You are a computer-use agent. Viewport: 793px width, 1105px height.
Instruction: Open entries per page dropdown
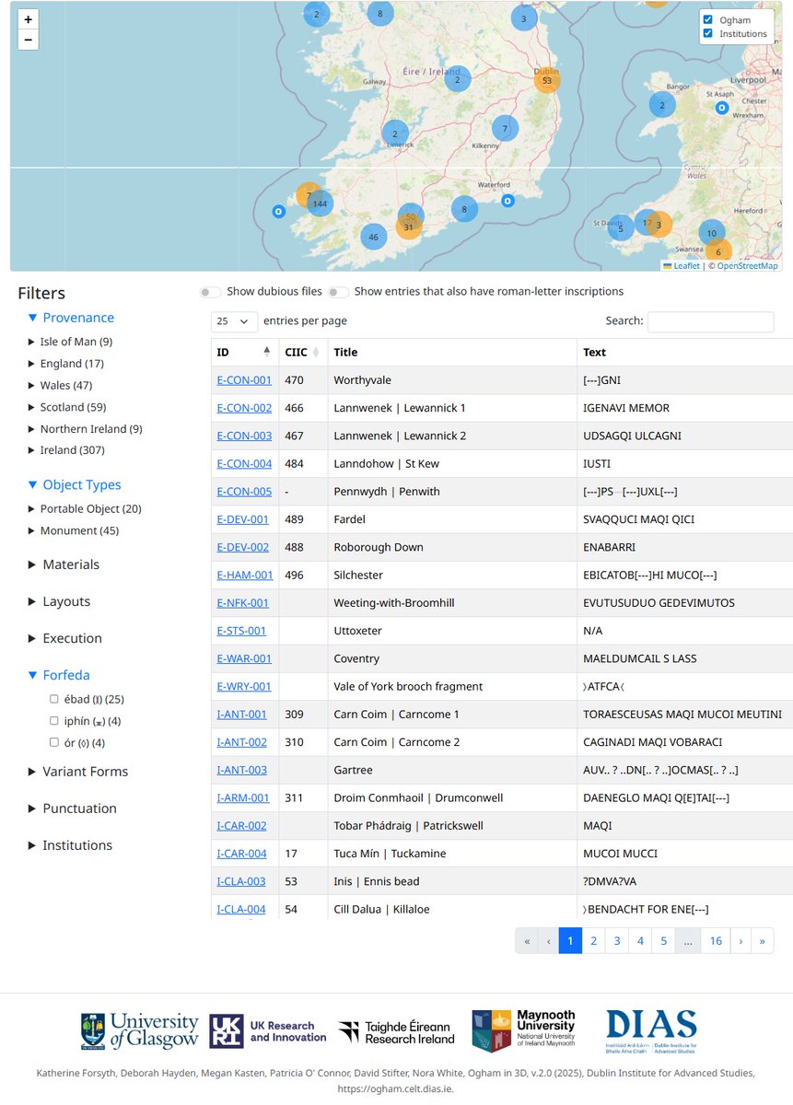pyautogui.click(x=234, y=321)
